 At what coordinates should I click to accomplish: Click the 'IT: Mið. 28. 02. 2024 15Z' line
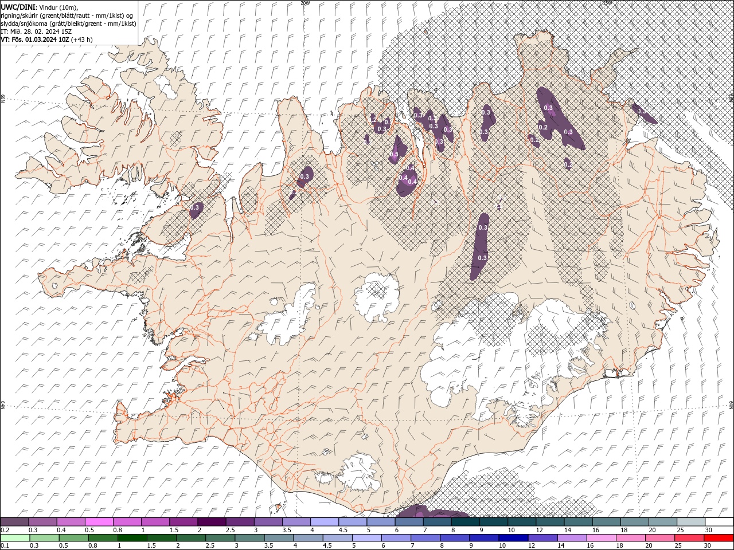36,32
